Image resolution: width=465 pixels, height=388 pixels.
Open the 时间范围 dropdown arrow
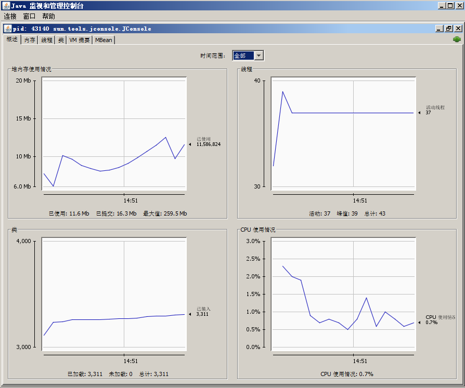click(x=259, y=56)
